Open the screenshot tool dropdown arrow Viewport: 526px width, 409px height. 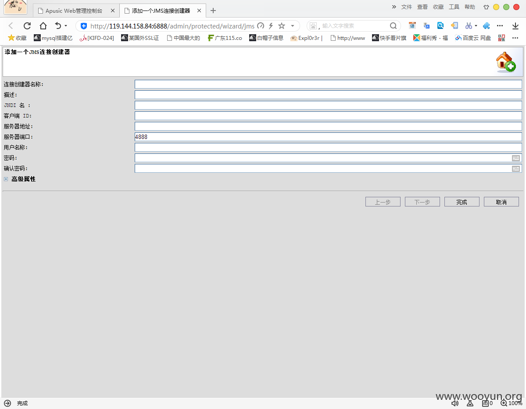coord(476,26)
